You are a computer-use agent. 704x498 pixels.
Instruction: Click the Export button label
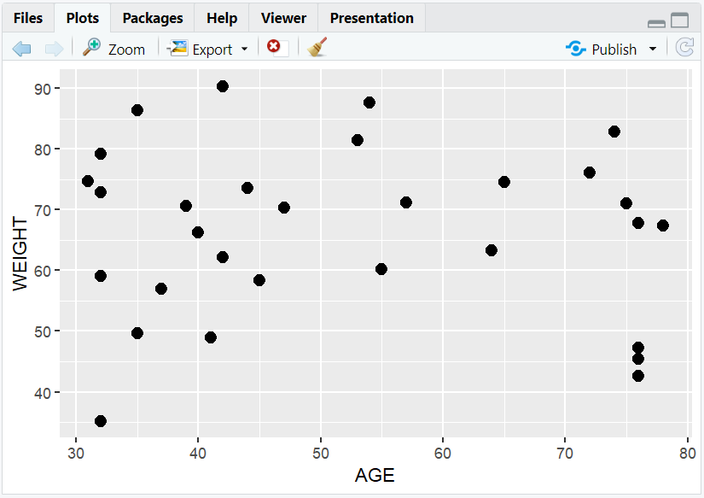click(212, 49)
